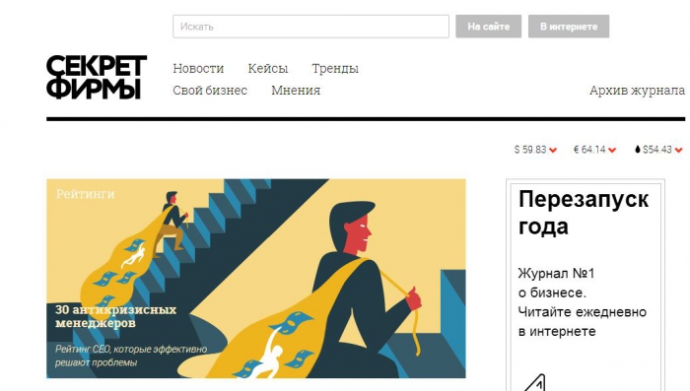Go to the Кейсы section

267,69
